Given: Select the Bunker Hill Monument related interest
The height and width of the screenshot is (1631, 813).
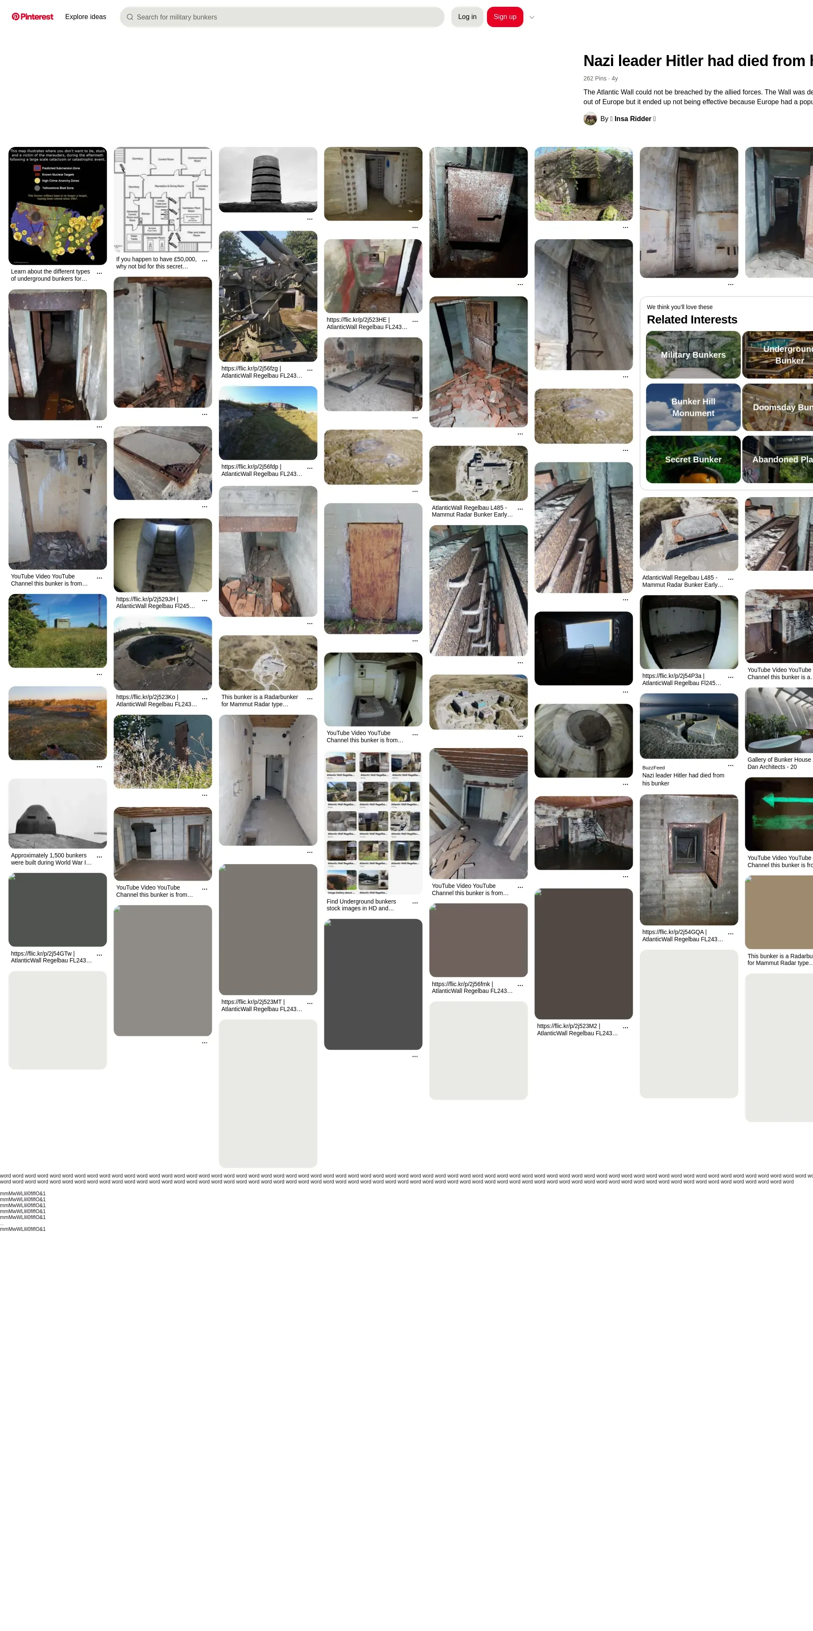Looking at the screenshot, I should point(693,407).
